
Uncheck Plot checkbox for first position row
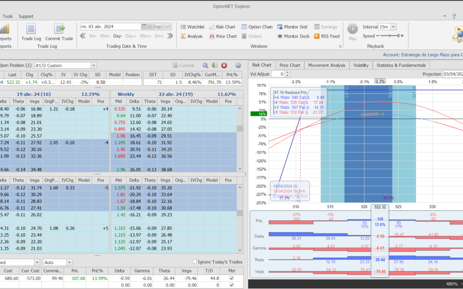(232, 278)
